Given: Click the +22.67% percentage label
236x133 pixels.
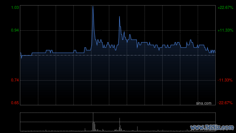Looking at the screenshot, I should click(225, 7).
